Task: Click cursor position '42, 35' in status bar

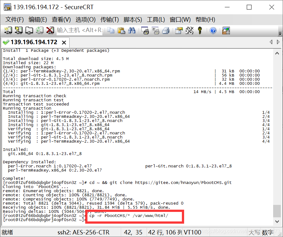Action: click(x=133, y=232)
